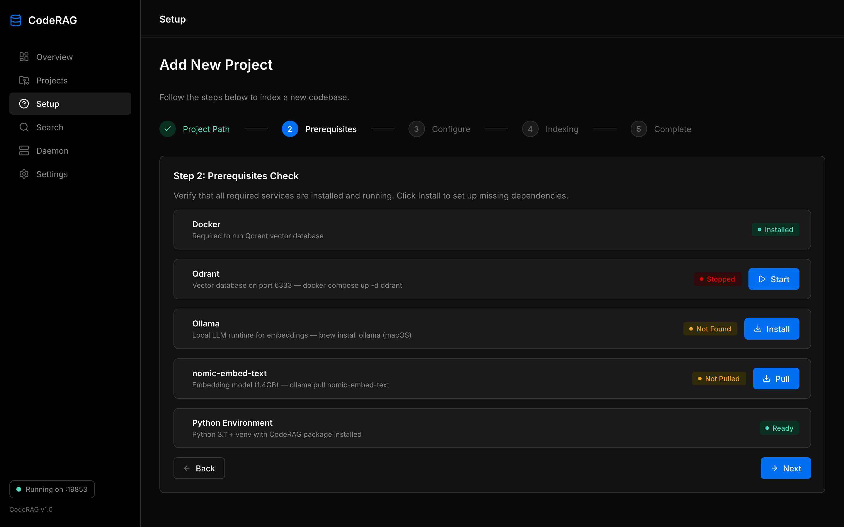Click the Running on :19853 status badge
The image size is (844, 527).
tap(52, 489)
